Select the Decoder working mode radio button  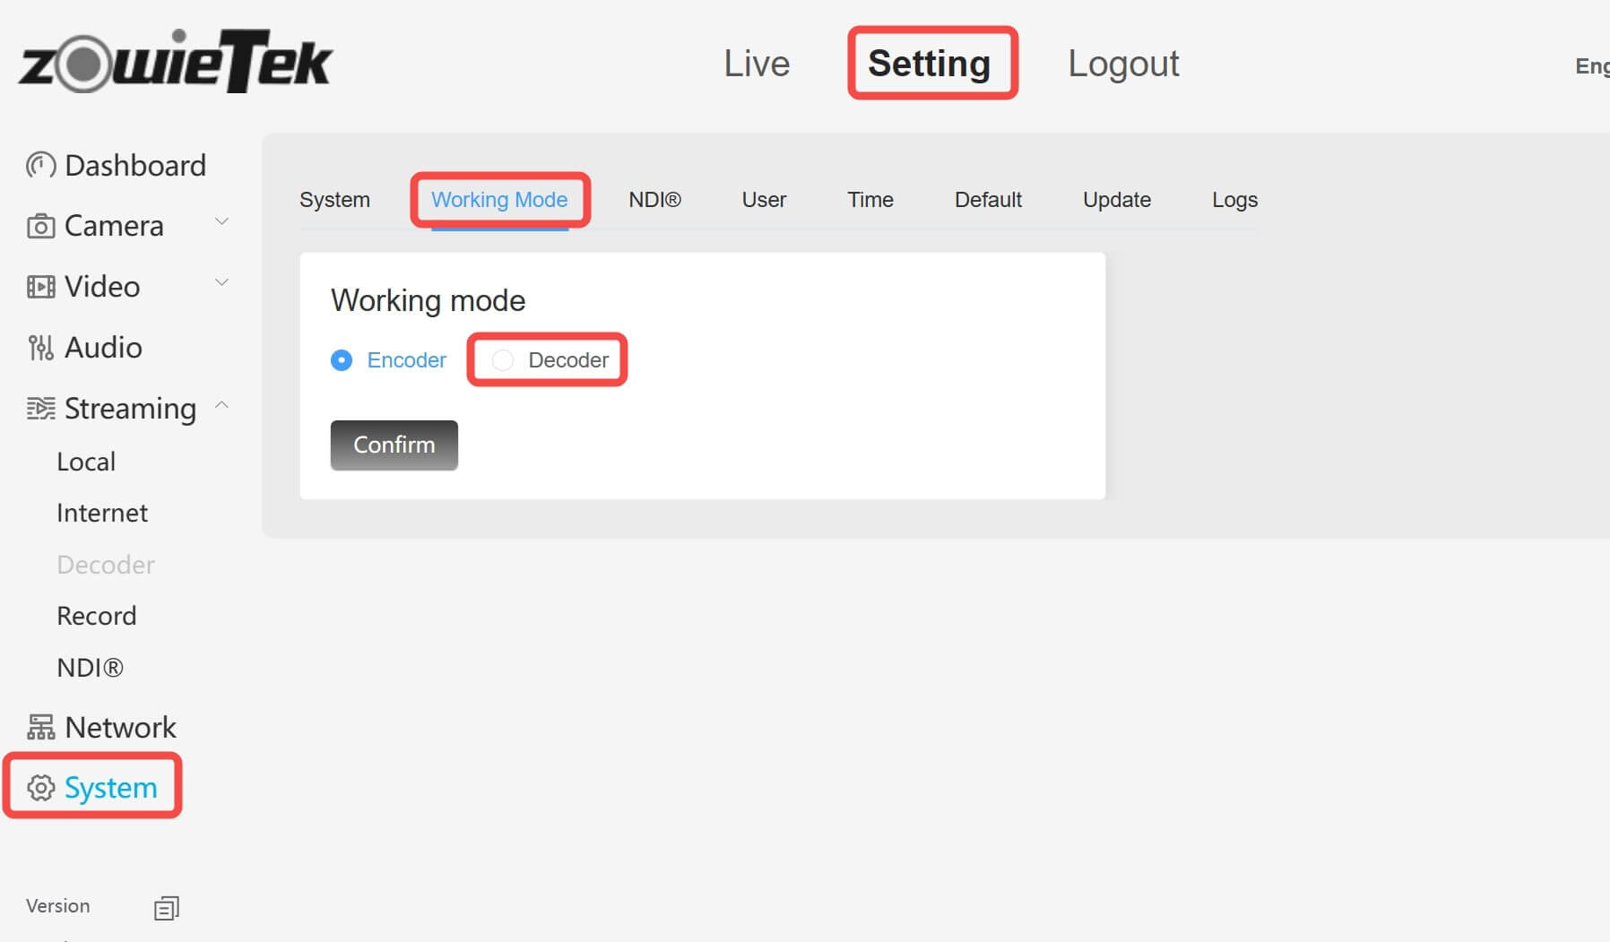[x=502, y=359]
